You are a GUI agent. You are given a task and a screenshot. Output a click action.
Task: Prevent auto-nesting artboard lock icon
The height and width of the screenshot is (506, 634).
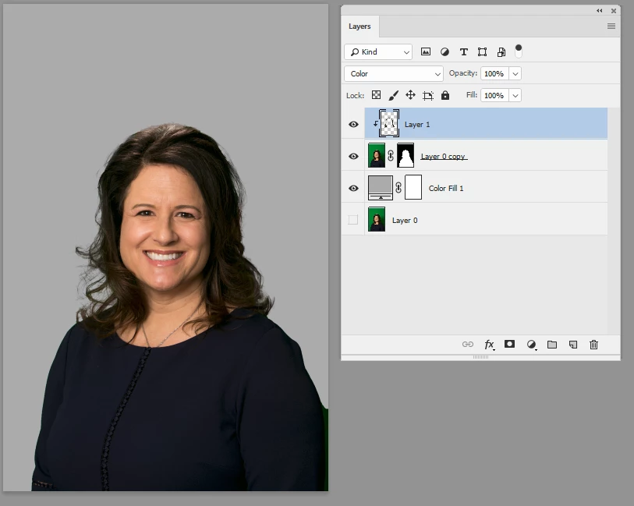pyautogui.click(x=428, y=95)
